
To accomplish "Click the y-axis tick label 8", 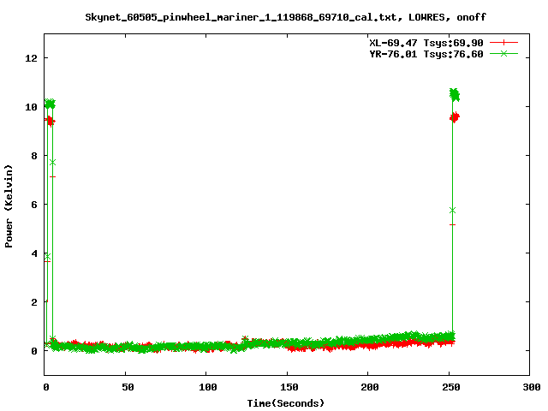I will coord(34,156).
